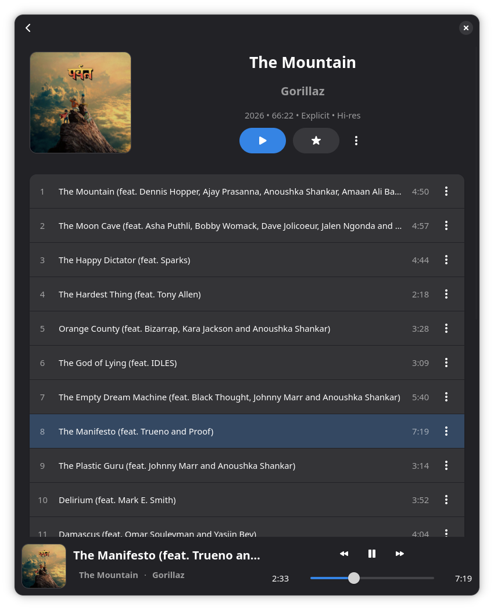Open more options for The Happy Dictator track

pyautogui.click(x=446, y=260)
